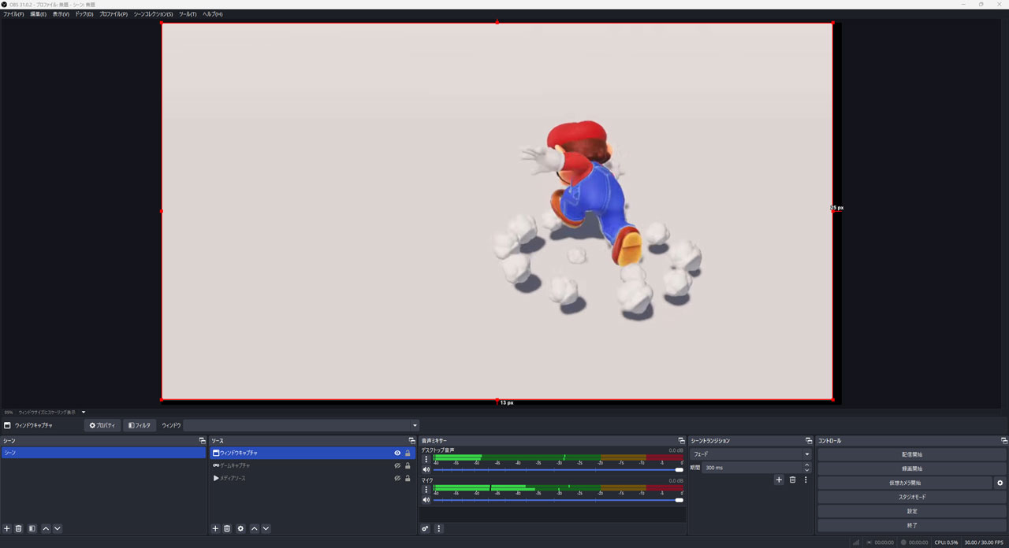Hide the ウィンドウキャプチャ source eye icon
The width and height of the screenshot is (1009, 548).
point(397,453)
